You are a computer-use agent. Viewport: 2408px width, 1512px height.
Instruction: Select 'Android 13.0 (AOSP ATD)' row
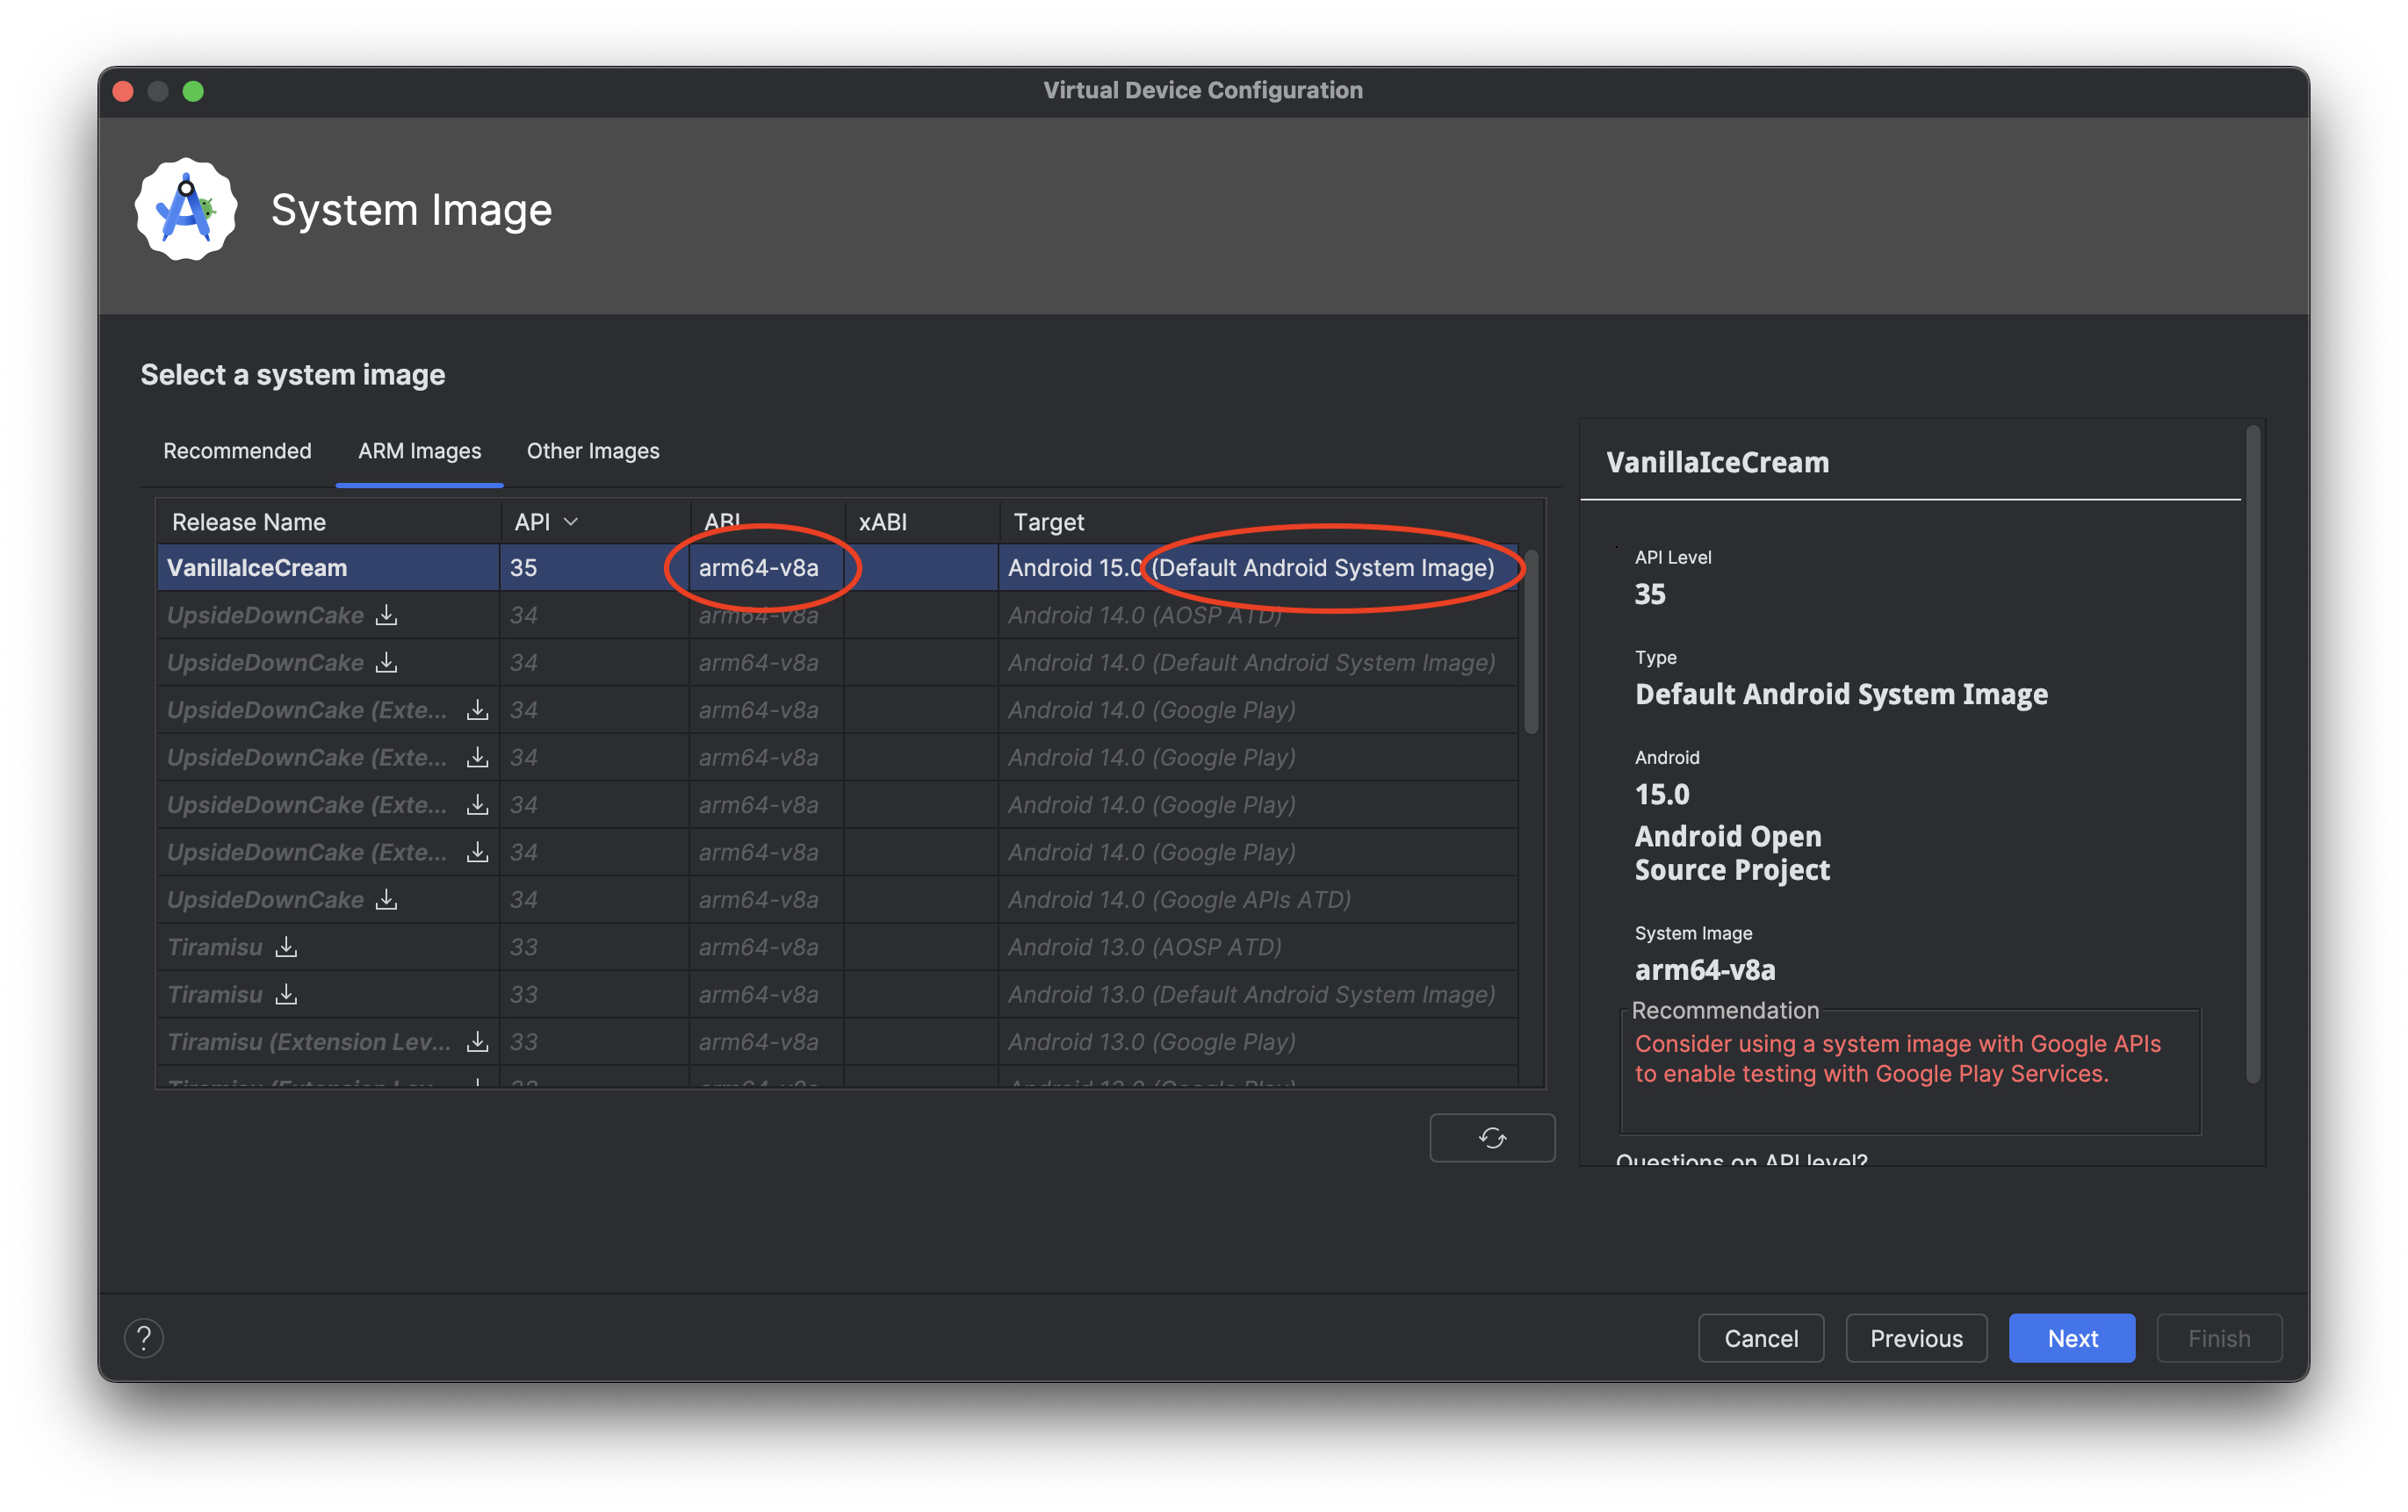click(x=838, y=946)
